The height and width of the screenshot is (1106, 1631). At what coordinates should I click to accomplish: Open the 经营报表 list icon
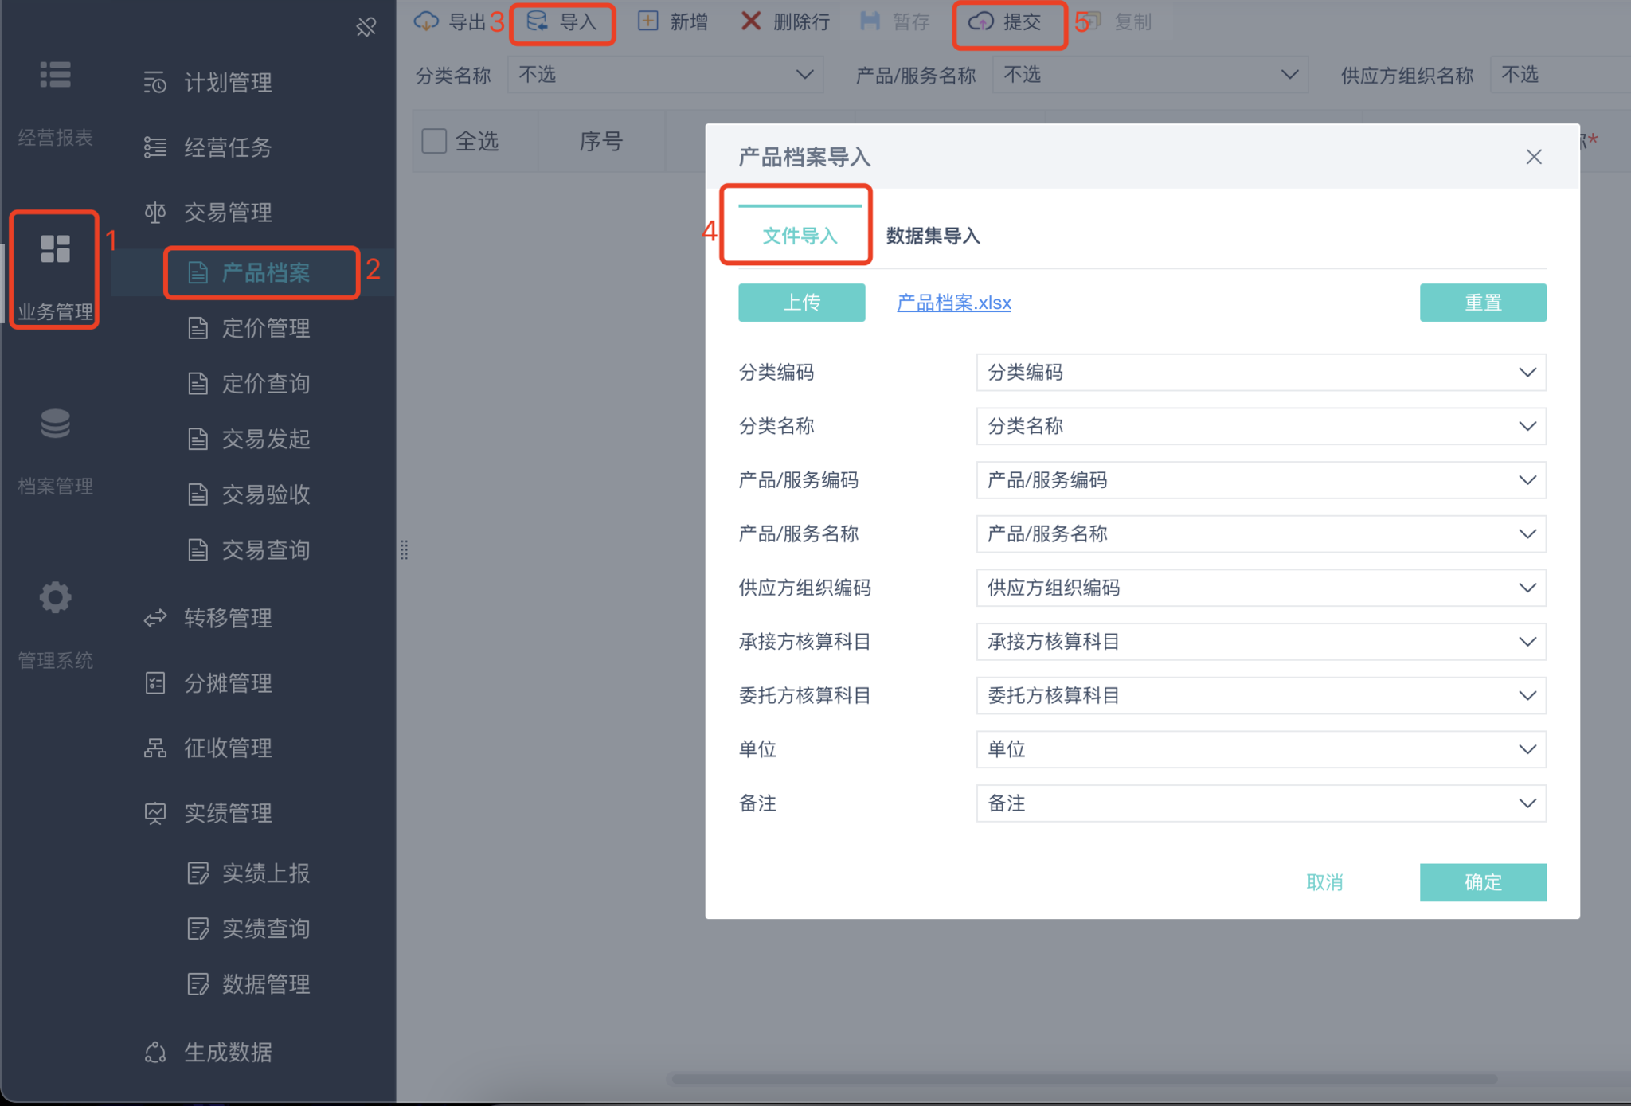pos(55,75)
